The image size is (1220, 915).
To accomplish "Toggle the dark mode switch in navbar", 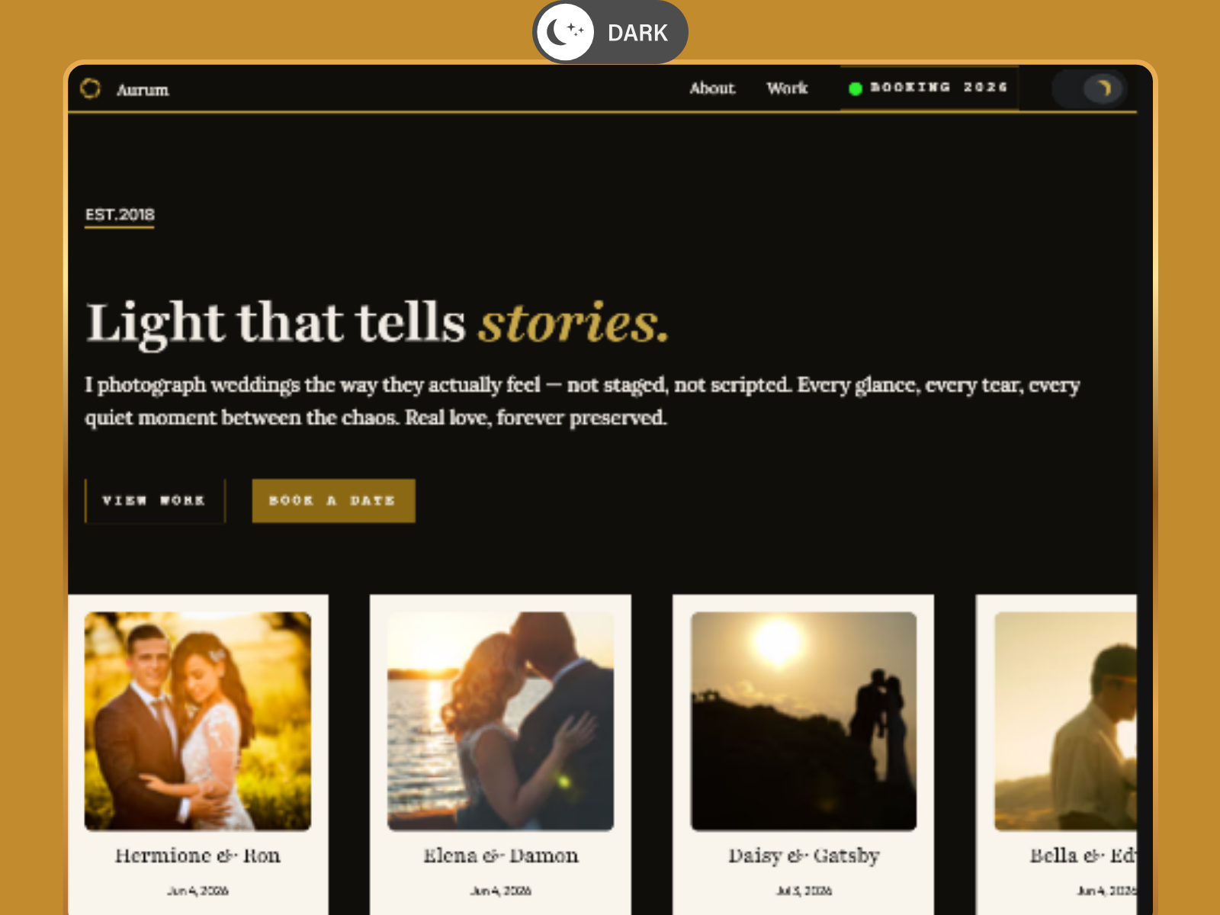I will (1089, 88).
